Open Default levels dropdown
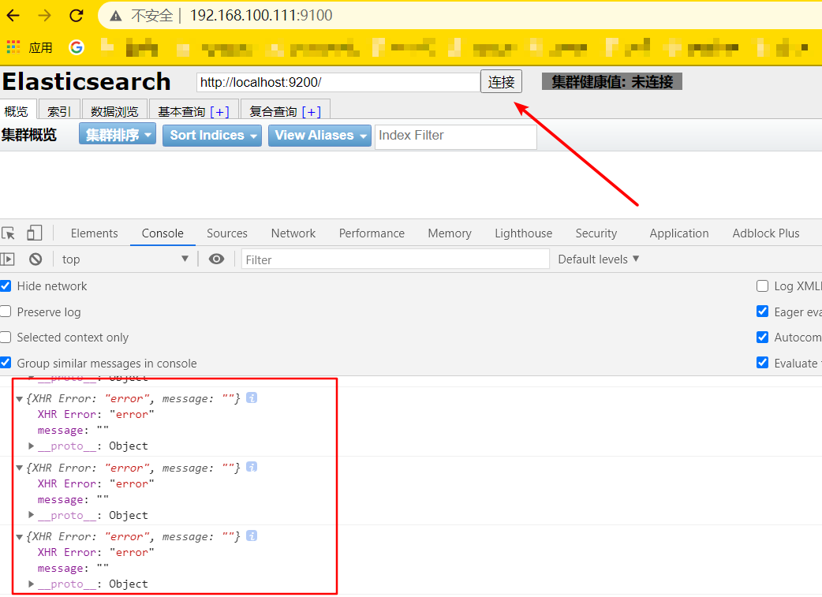The image size is (822, 597). pyautogui.click(x=599, y=259)
